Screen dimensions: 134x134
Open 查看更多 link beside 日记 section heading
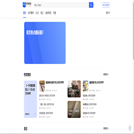point(106,128)
